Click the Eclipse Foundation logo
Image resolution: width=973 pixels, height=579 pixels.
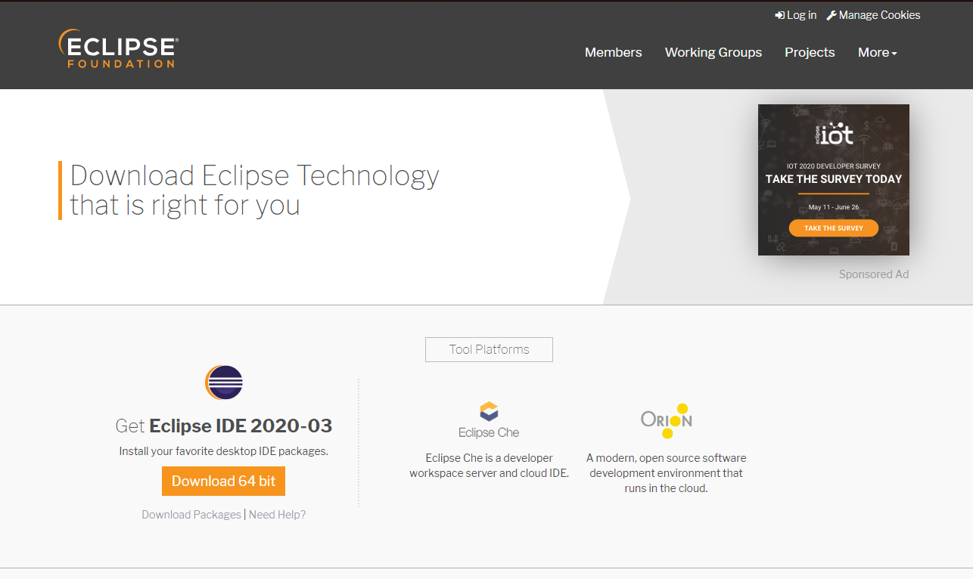click(118, 49)
